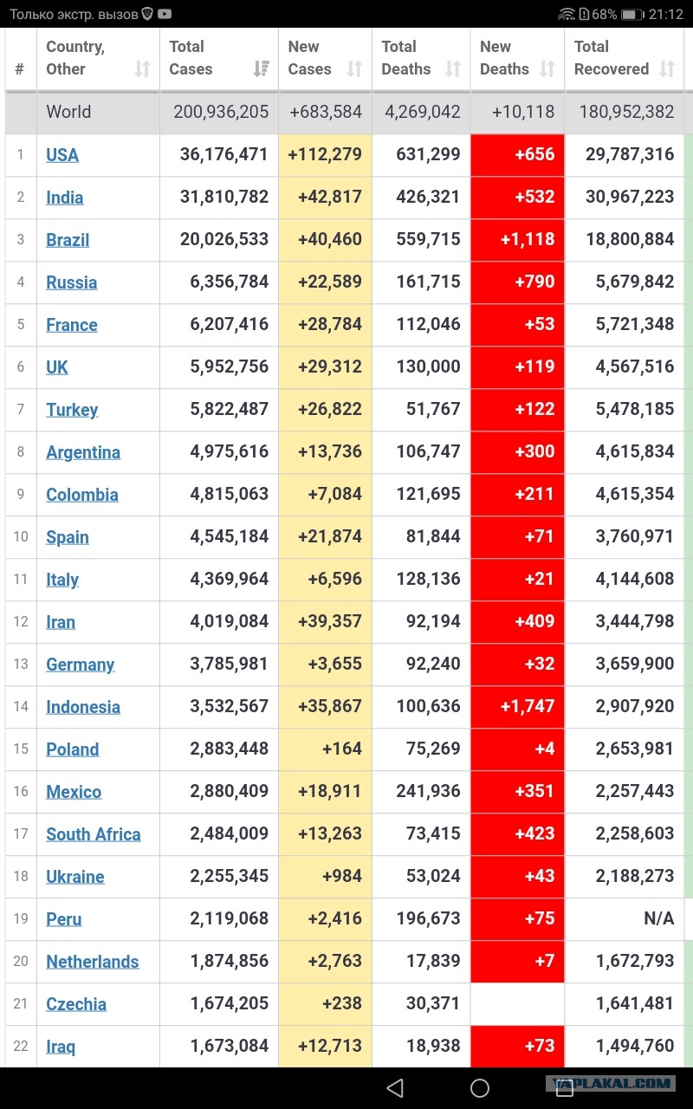
Task: Select the World totals row
Action: click(x=345, y=112)
